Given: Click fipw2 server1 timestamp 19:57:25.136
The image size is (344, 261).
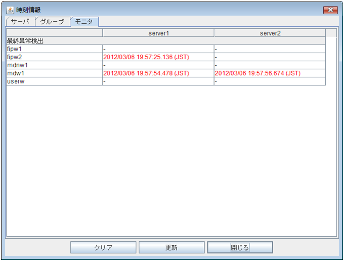Looking at the screenshot, I should click(146, 57).
